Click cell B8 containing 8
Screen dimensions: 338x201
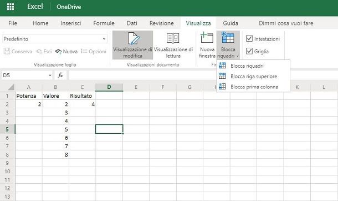(55, 154)
